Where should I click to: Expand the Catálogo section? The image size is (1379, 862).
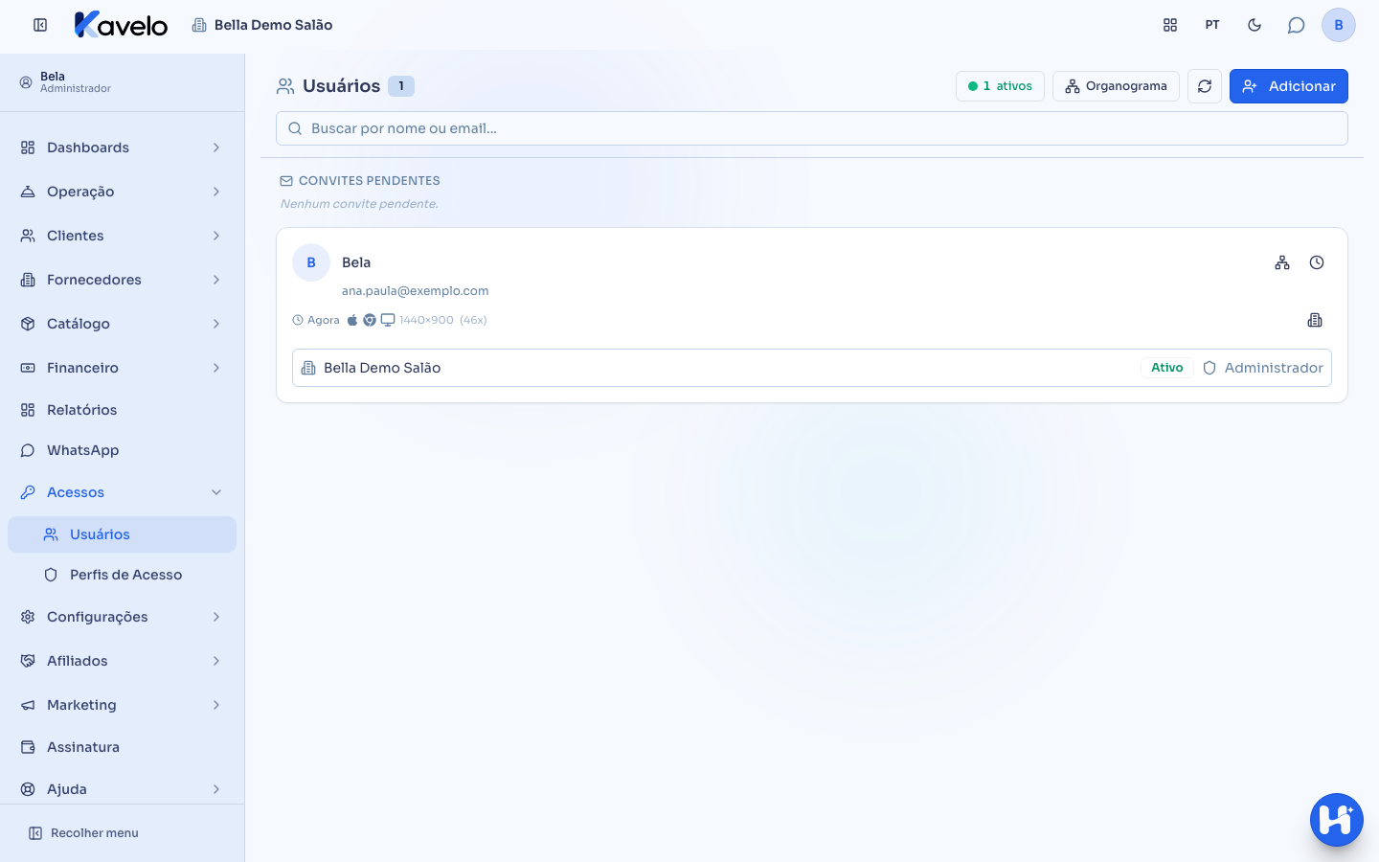(x=123, y=324)
